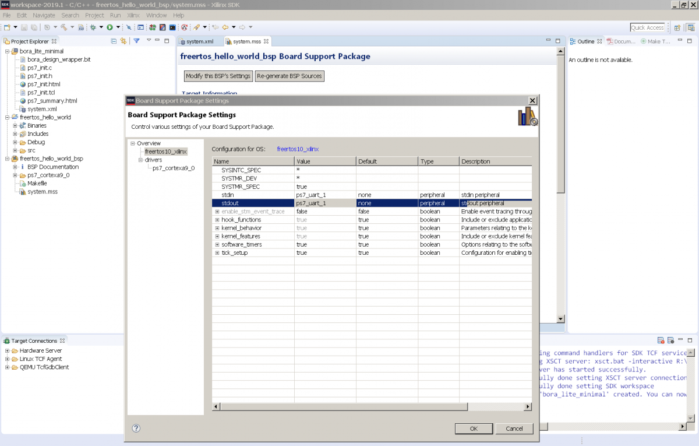Click the Cancel button in dialog
Image resolution: width=699 pixels, height=446 pixels.
(x=514, y=429)
